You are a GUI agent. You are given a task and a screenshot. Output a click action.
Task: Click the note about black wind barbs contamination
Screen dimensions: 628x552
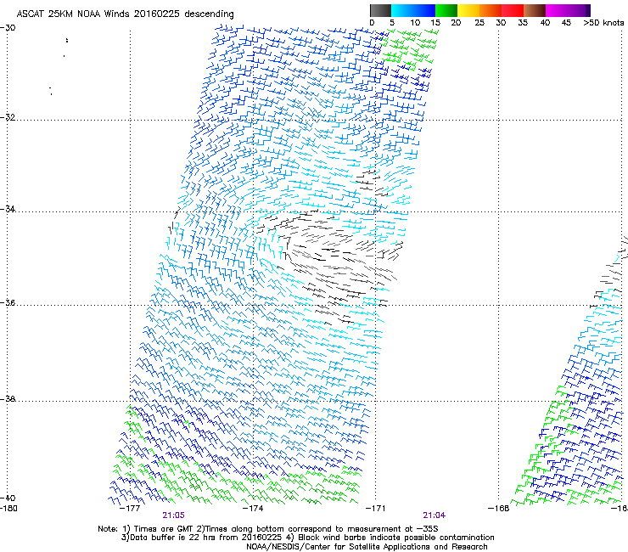(391, 538)
